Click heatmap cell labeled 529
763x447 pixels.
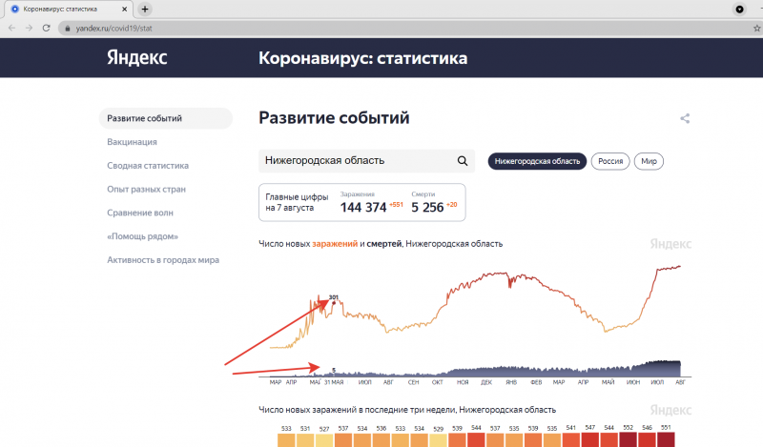(x=439, y=440)
